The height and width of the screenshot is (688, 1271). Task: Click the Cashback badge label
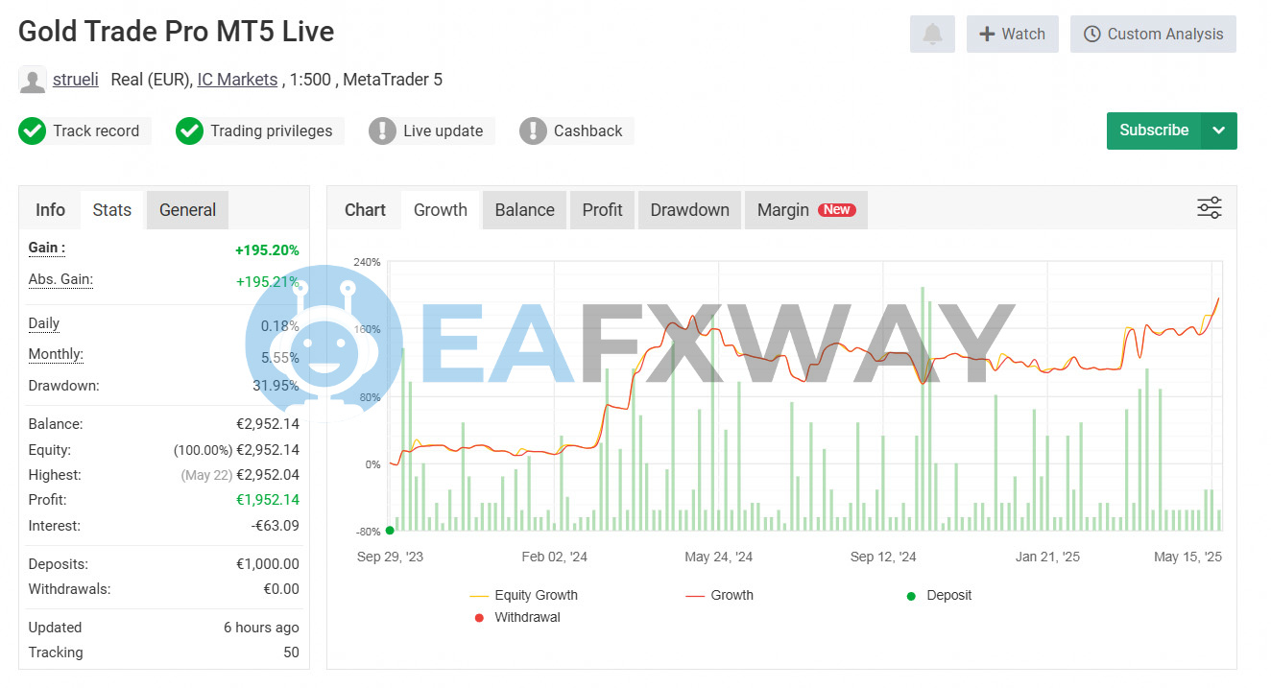pos(588,131)
